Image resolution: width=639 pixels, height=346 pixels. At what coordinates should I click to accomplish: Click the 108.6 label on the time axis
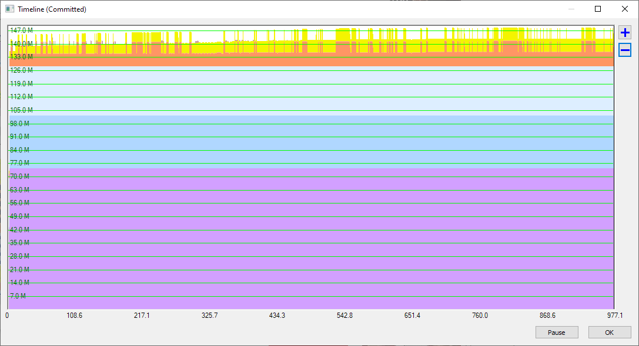(75, 315)
